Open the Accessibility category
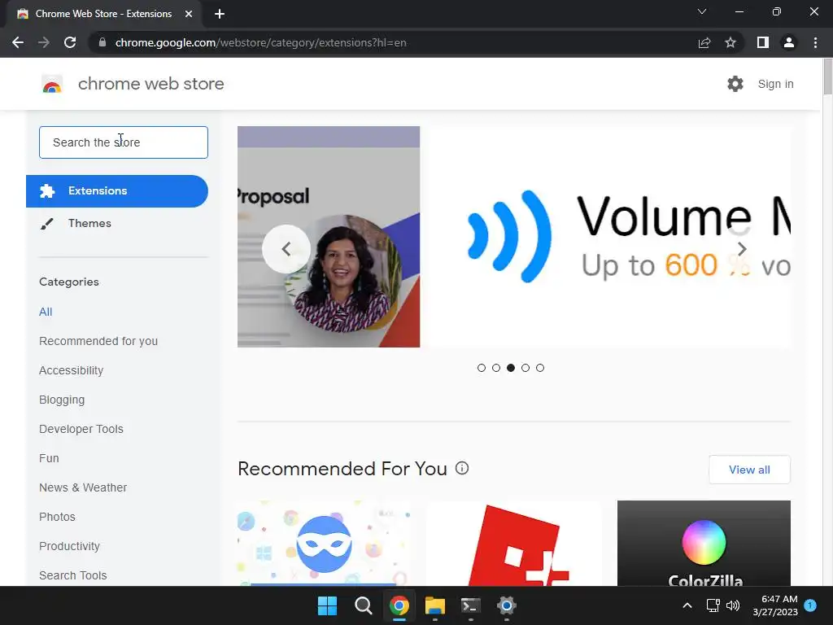833x625 pixels. pyautogui.click(x=72, y=370)
